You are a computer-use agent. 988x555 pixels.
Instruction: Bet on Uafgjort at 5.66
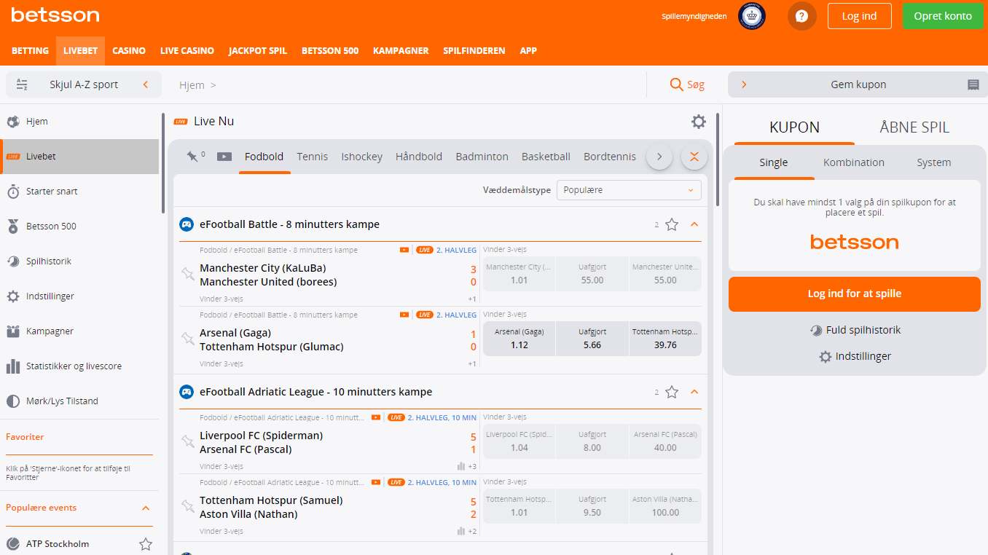pyautogui.click(x=592, y=339)
